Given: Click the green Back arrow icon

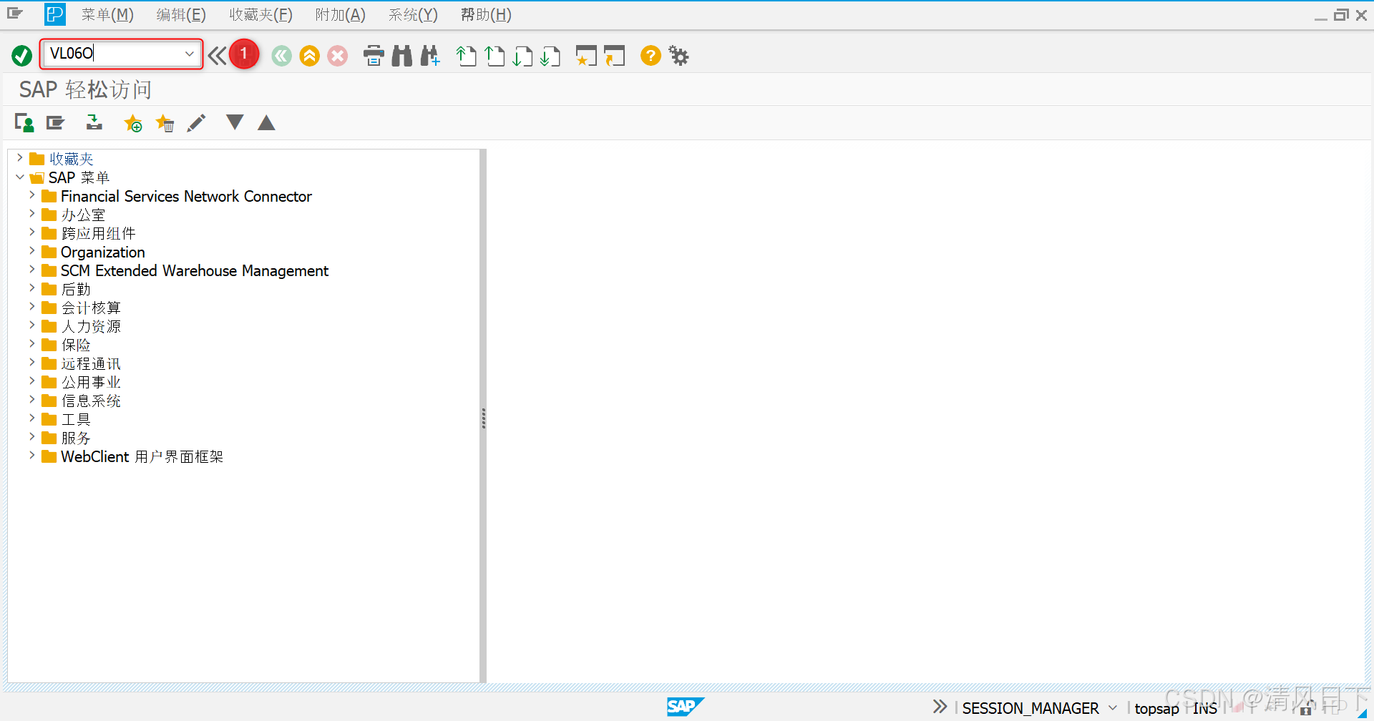Looking at the screenshot, I should click(282, 56).
